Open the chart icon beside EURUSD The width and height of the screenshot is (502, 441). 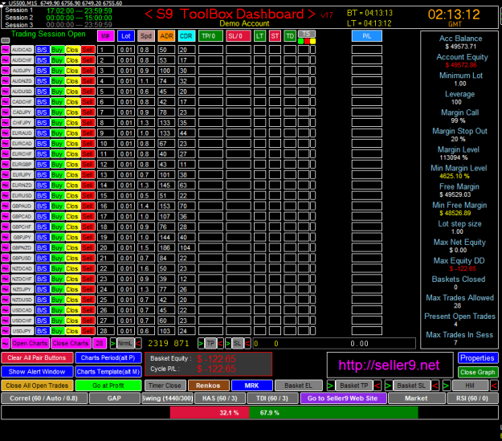[x=6, y=195]
